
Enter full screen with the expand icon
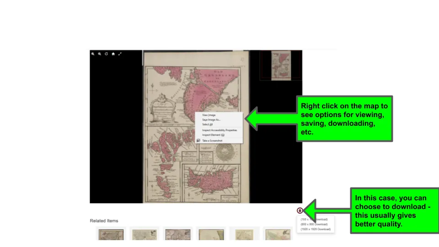(x=120, y=54)
